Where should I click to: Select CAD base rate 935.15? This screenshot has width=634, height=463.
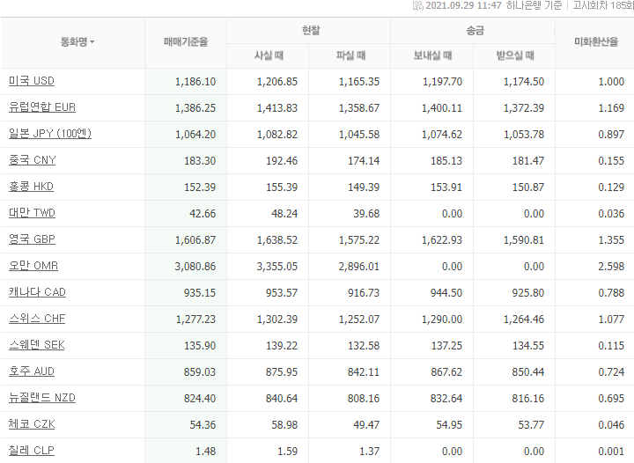point(200,293)
